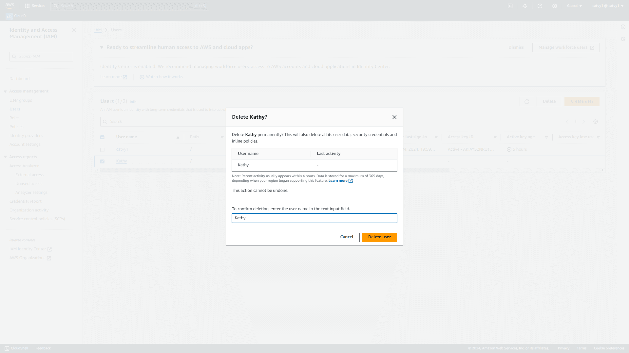629x353 pixels.
Task: Open Policies in sidebar
Action: 16,127
